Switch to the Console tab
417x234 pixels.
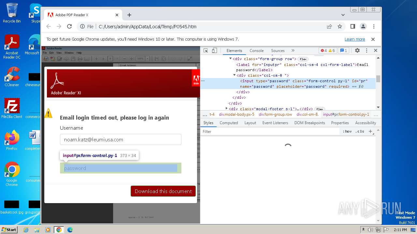(x=257, y=50)
